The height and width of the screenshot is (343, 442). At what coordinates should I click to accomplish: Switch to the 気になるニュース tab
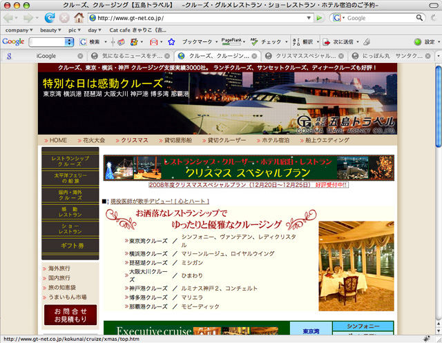[x=132, y=56]
